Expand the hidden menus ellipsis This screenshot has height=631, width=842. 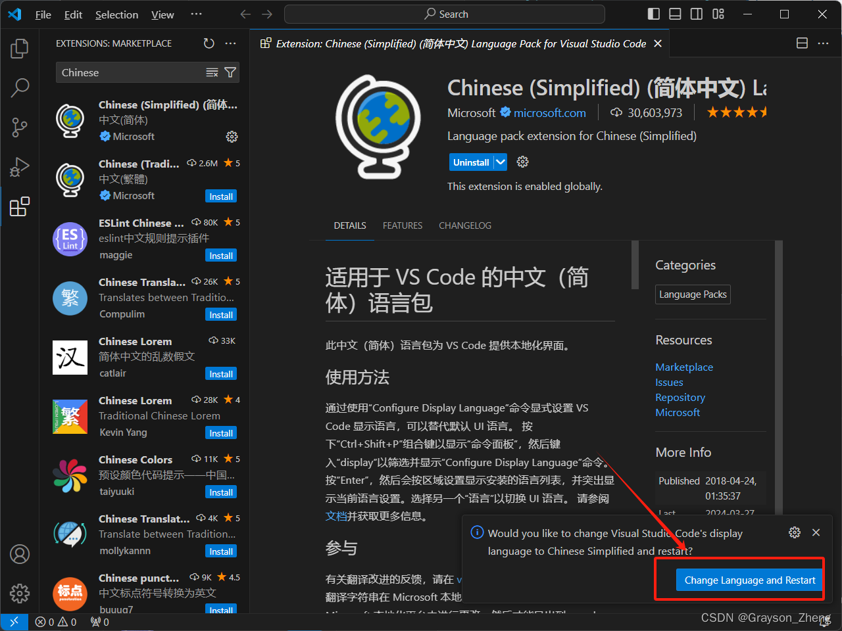coord(196,14)
